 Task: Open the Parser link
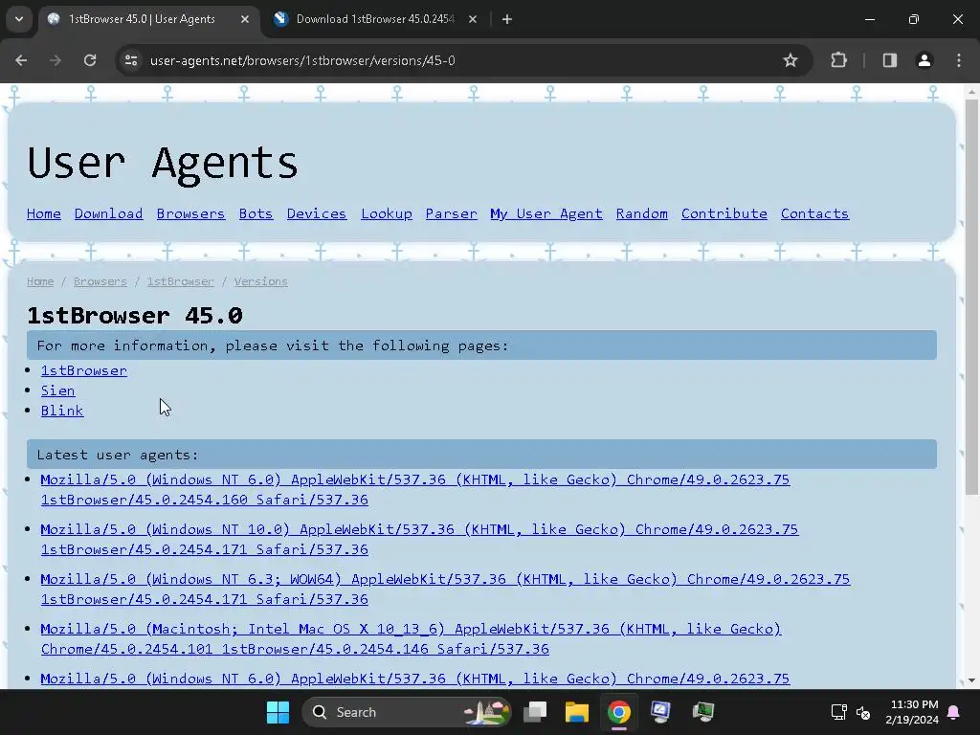[x=452, y=213]
